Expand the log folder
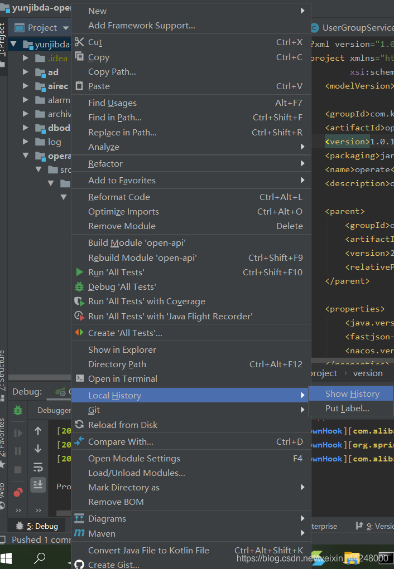This screenshot has height=569, width=394. tap(26, 142)
